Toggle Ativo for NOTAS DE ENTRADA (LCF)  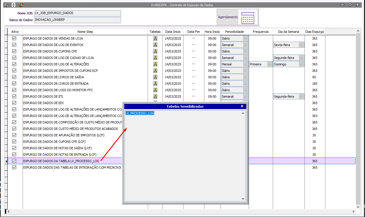[x=14, y=155]
